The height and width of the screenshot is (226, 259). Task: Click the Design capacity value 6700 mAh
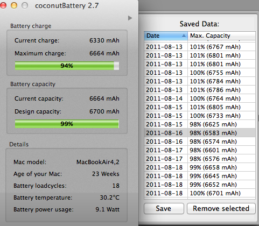tap(104, 111)
